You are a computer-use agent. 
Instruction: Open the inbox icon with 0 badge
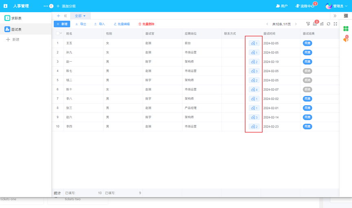[x=315, y=24]
